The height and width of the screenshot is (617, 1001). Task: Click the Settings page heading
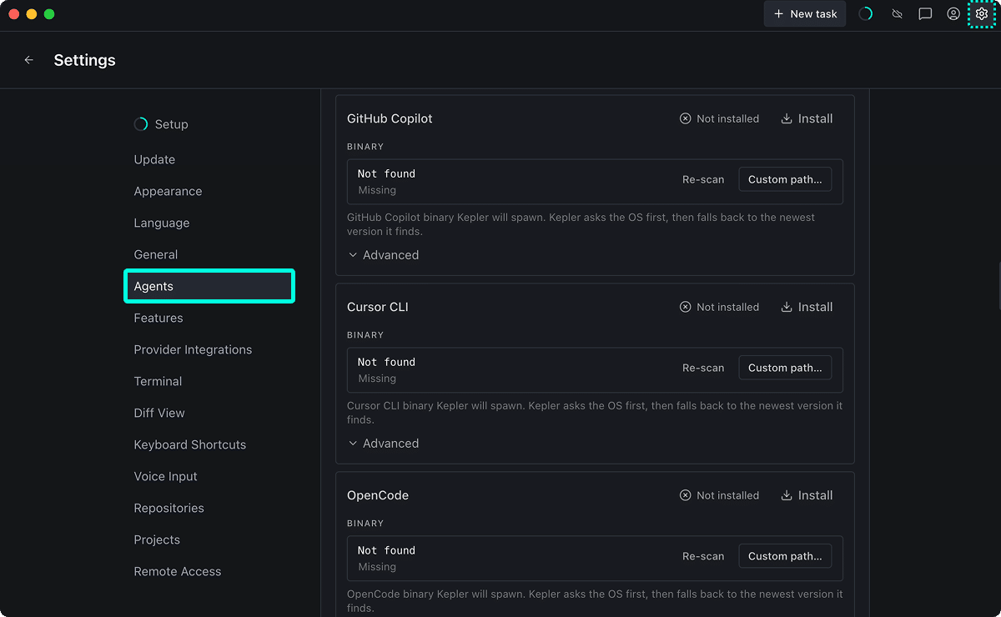pos(84,60)
